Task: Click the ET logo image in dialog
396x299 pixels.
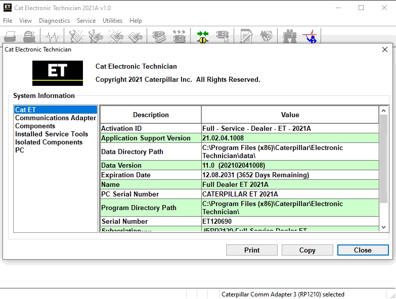Action: pyautogui.click(x=58, y=73)
